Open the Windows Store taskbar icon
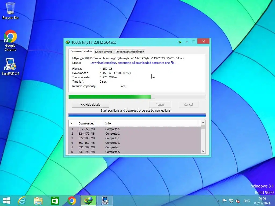Image resolution: width=275 pixels, height=206 pixels. (55, 201)
